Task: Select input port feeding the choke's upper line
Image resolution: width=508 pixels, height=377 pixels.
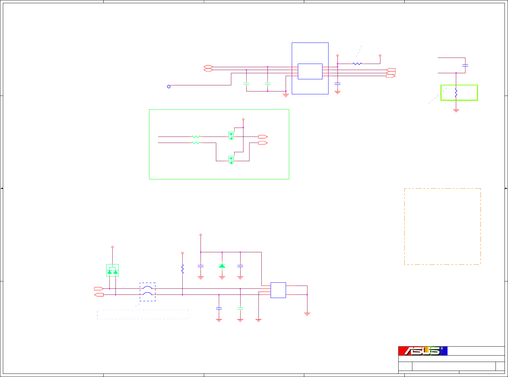Action: (99, 288)
